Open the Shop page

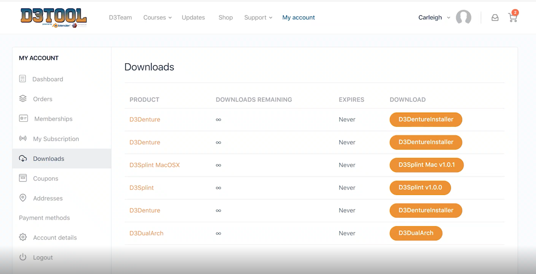(225, 17)
